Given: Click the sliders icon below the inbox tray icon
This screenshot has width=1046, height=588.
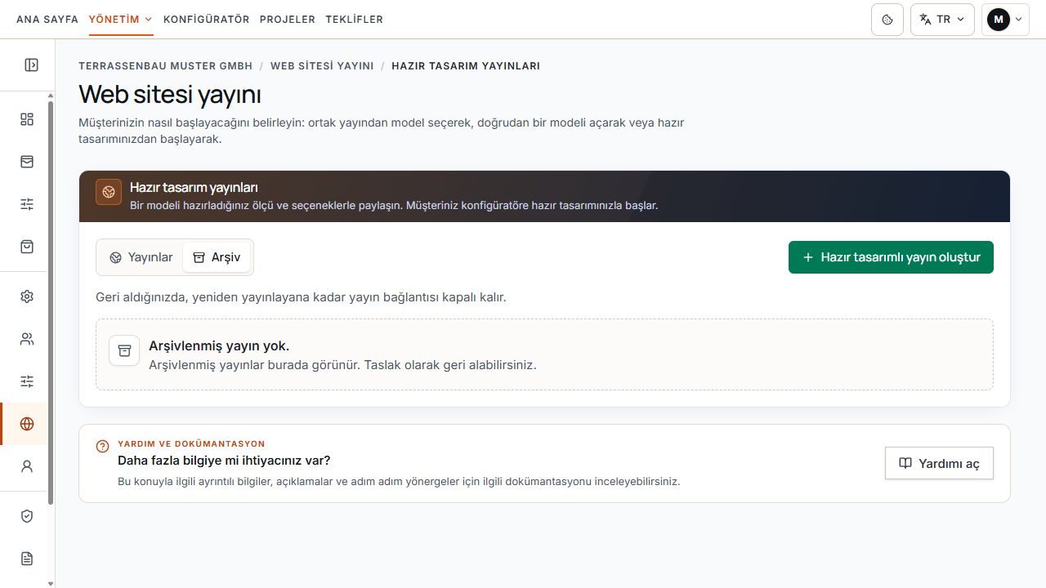Looking at the screenshot, I should (x=27, y=204).
